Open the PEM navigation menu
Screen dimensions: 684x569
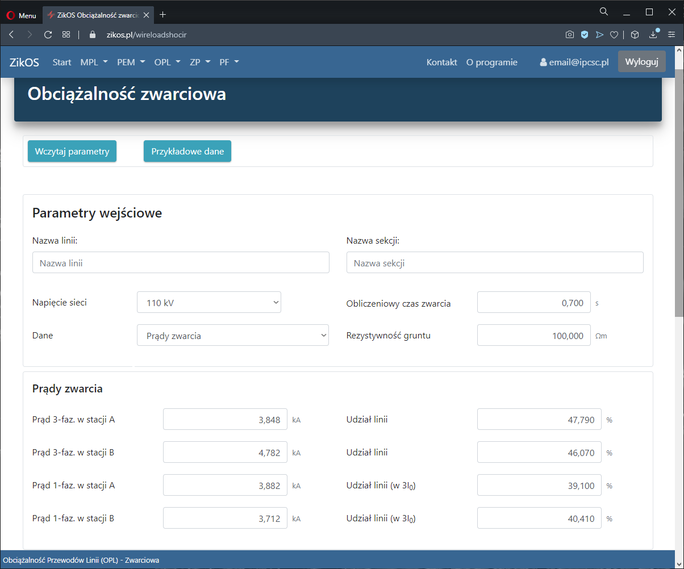pyautogui.click(x=131, y=62)
